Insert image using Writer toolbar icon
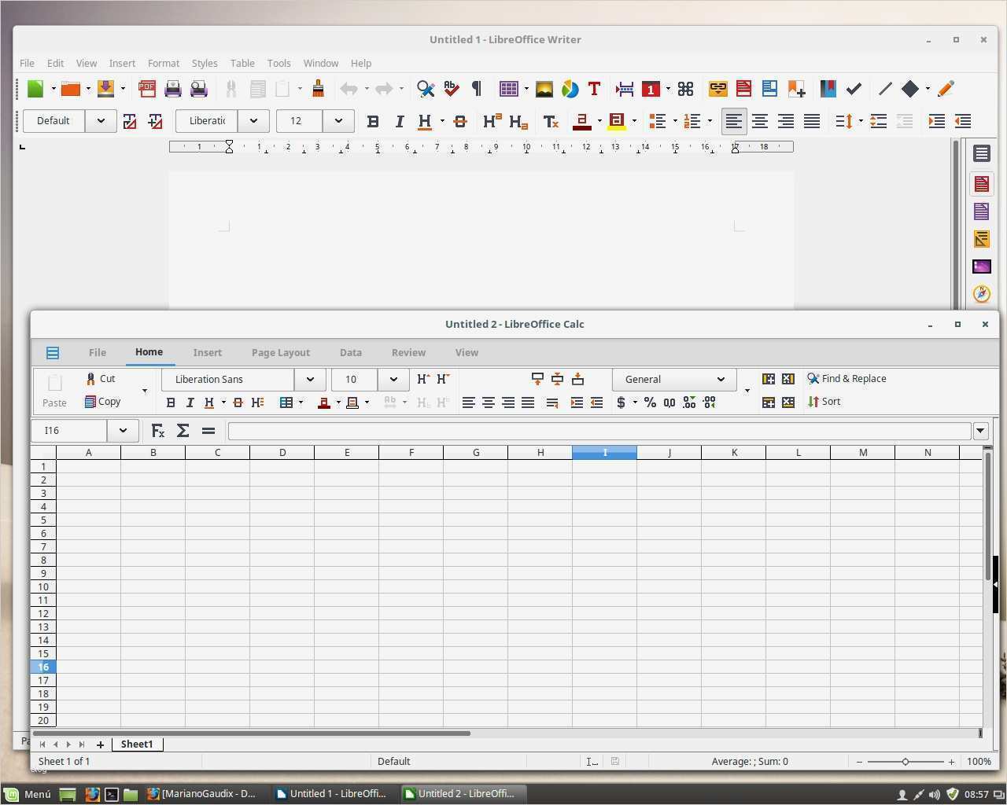Screen dimensions: 1007x805 pos(544,89)
